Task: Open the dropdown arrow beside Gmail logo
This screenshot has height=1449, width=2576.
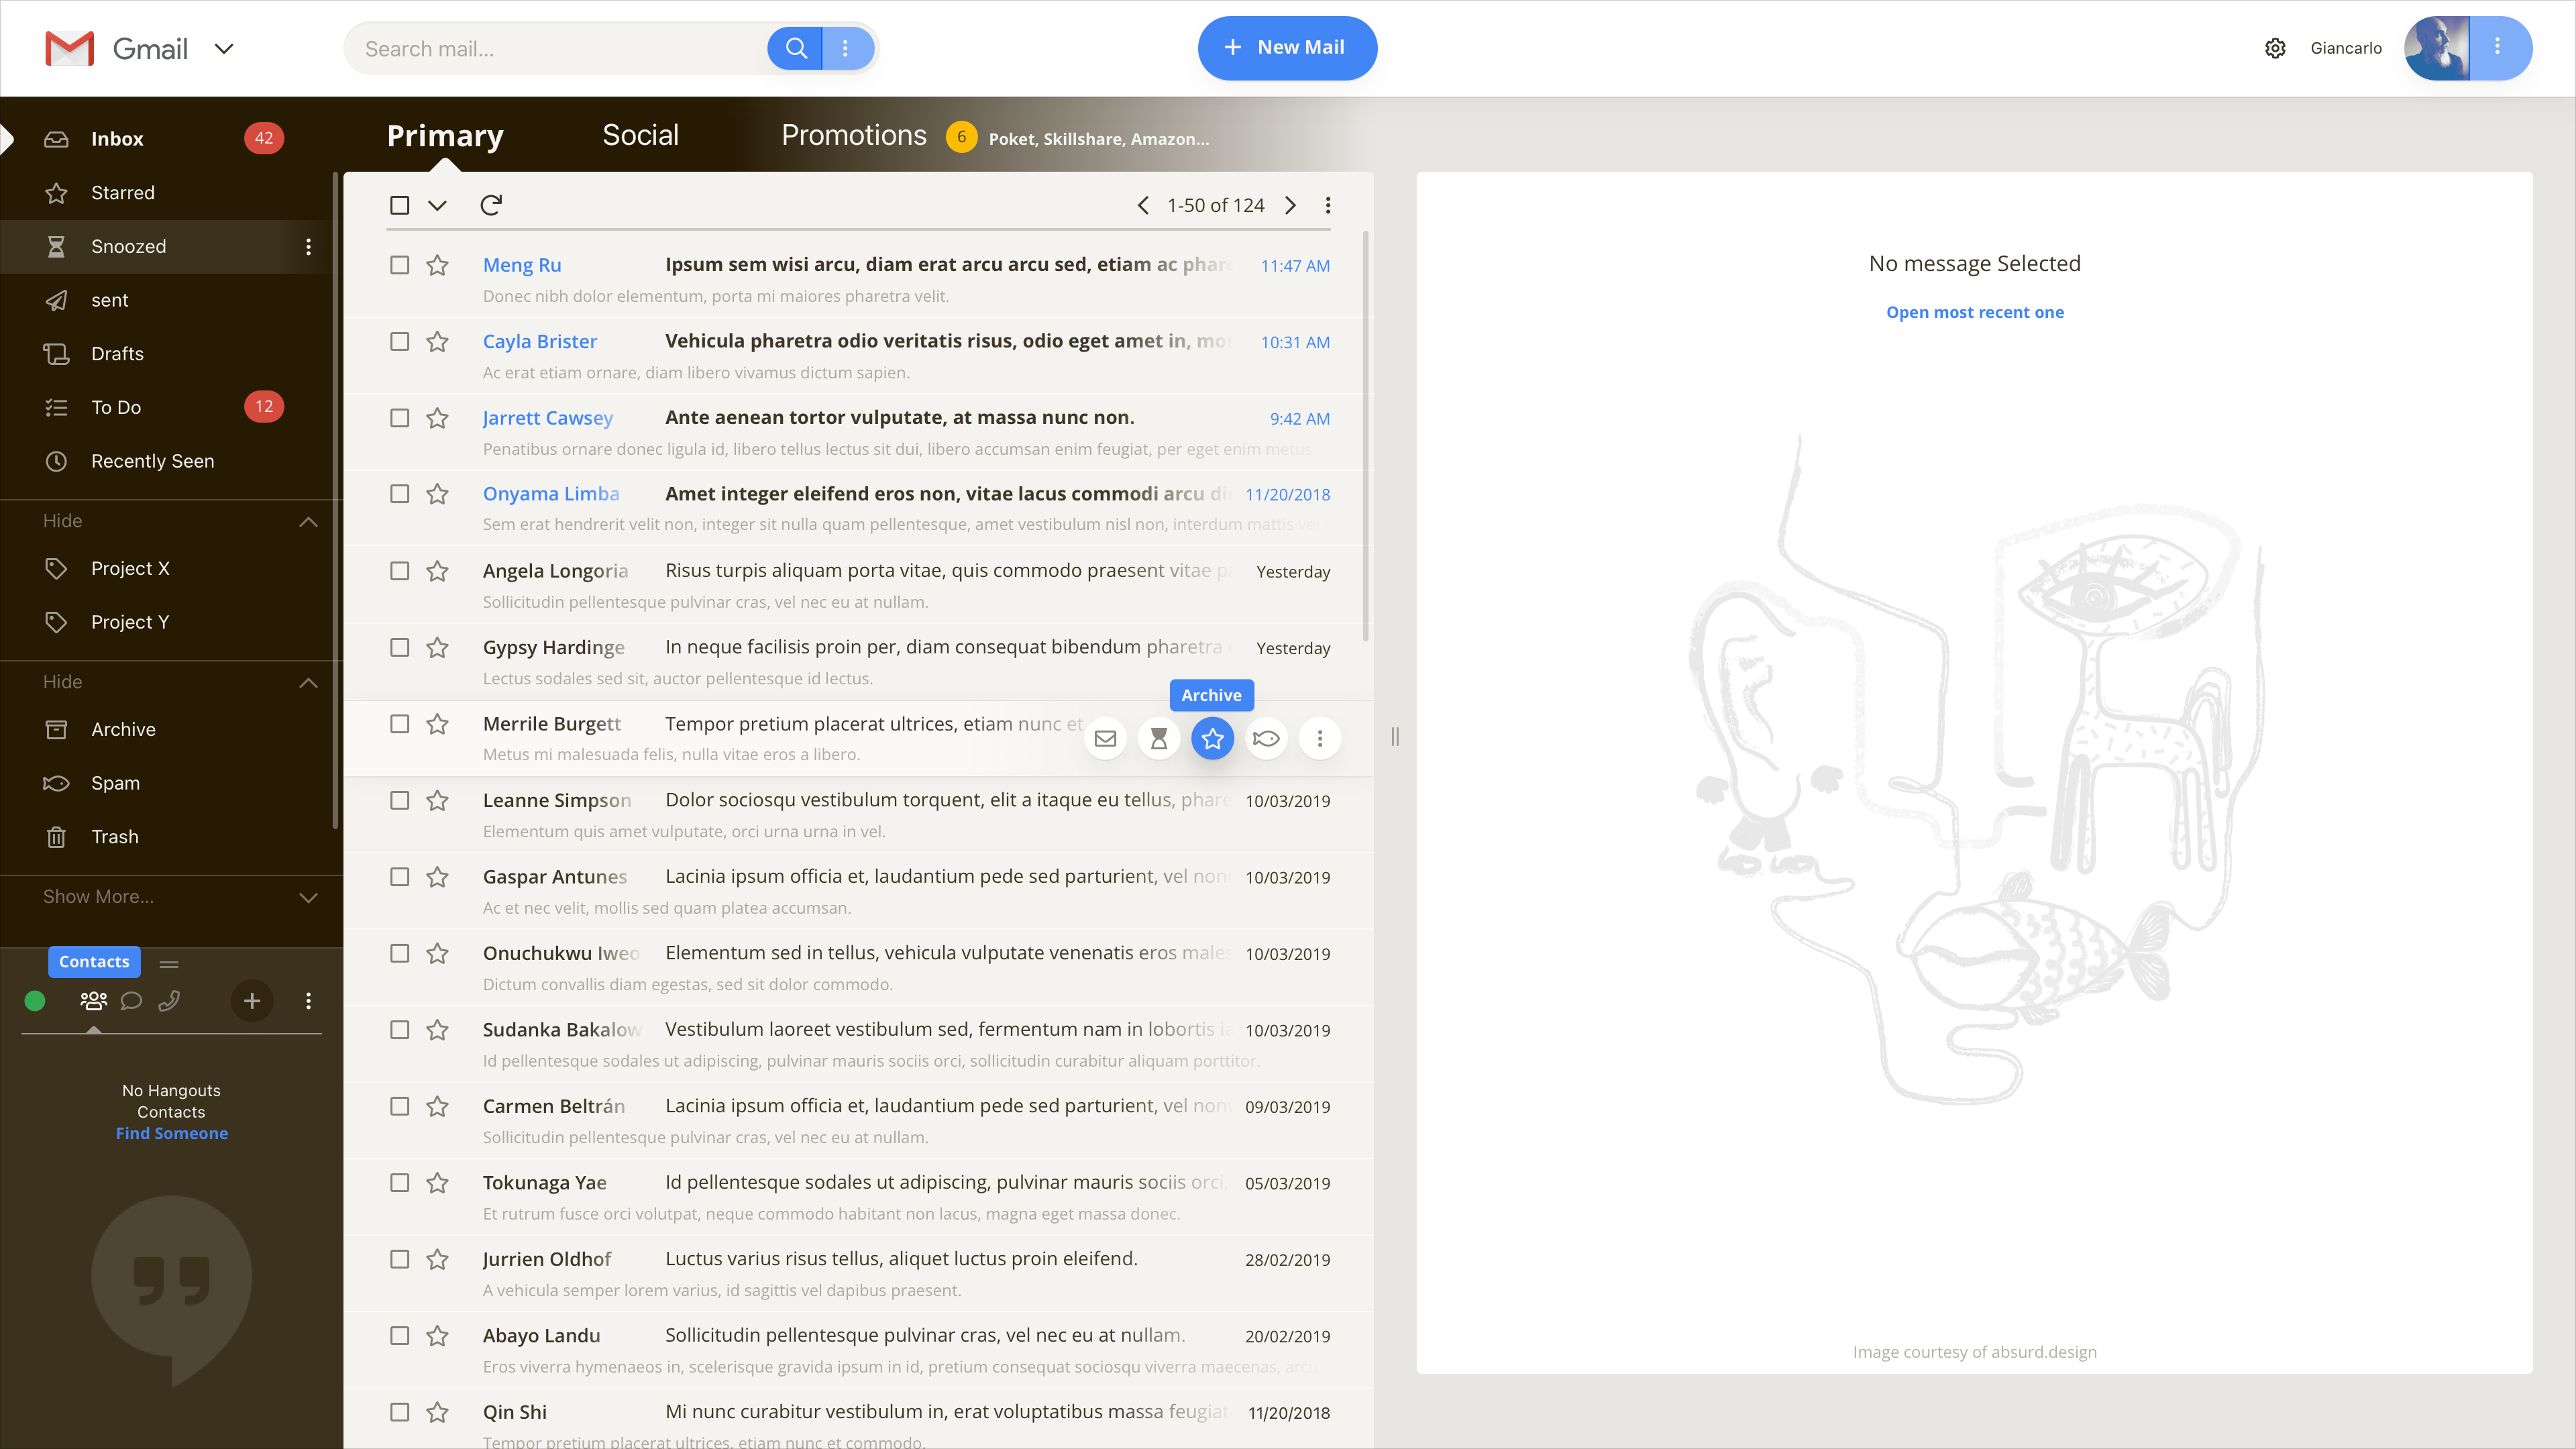Action: click(224, 48)
